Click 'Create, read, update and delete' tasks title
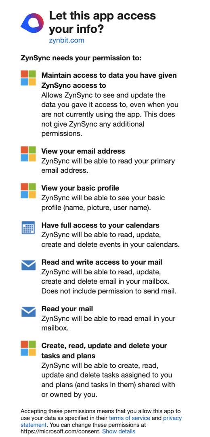This screenshot has width=210, height=437. [x=104, y=350]
